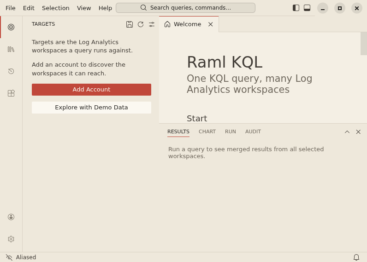
Task: Open the query library sidebar icon
Action: click(11, 49)
